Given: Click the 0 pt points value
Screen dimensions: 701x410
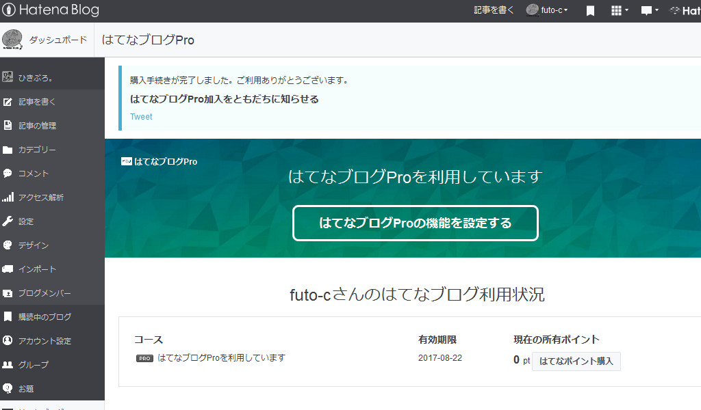Looking at the screenshot, I should click(x=521, y=360).
